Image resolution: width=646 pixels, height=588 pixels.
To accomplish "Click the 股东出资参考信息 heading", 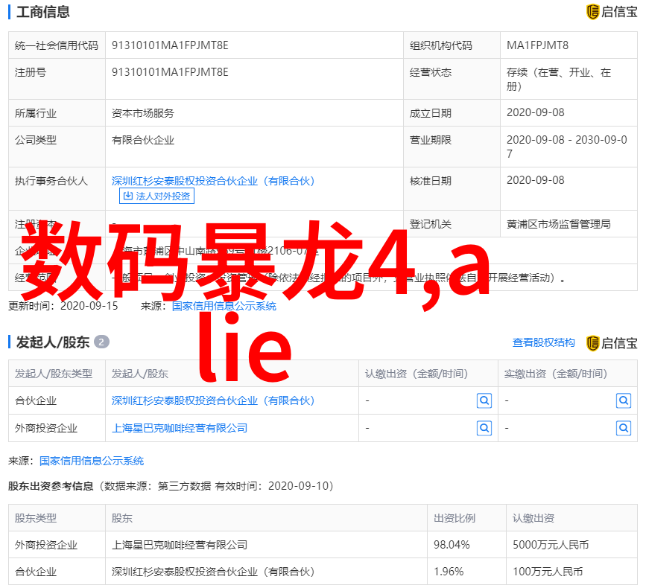I will point(51,486).
